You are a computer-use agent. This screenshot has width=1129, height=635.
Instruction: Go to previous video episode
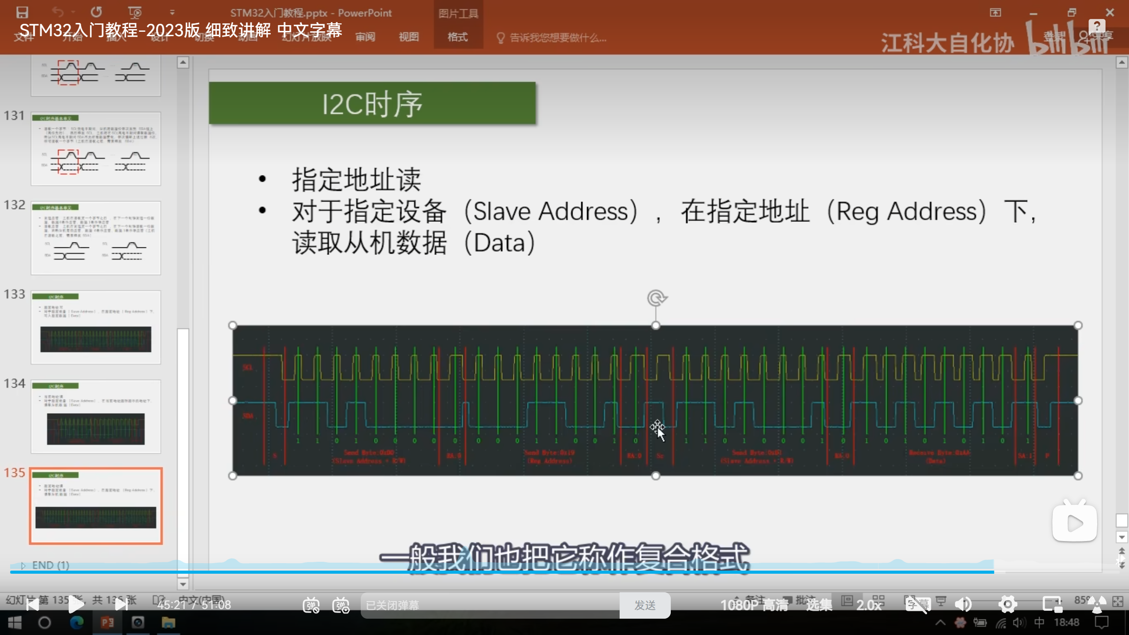point(32,605)
